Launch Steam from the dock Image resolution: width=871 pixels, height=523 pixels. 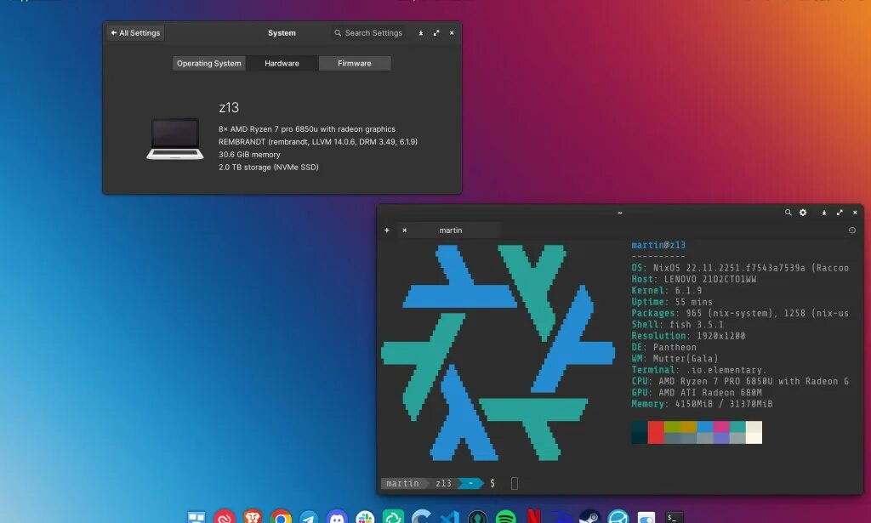pos(590,517)
